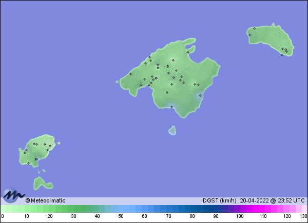Click the easternmost station marker on Mallorca

(x=200, y=95)
